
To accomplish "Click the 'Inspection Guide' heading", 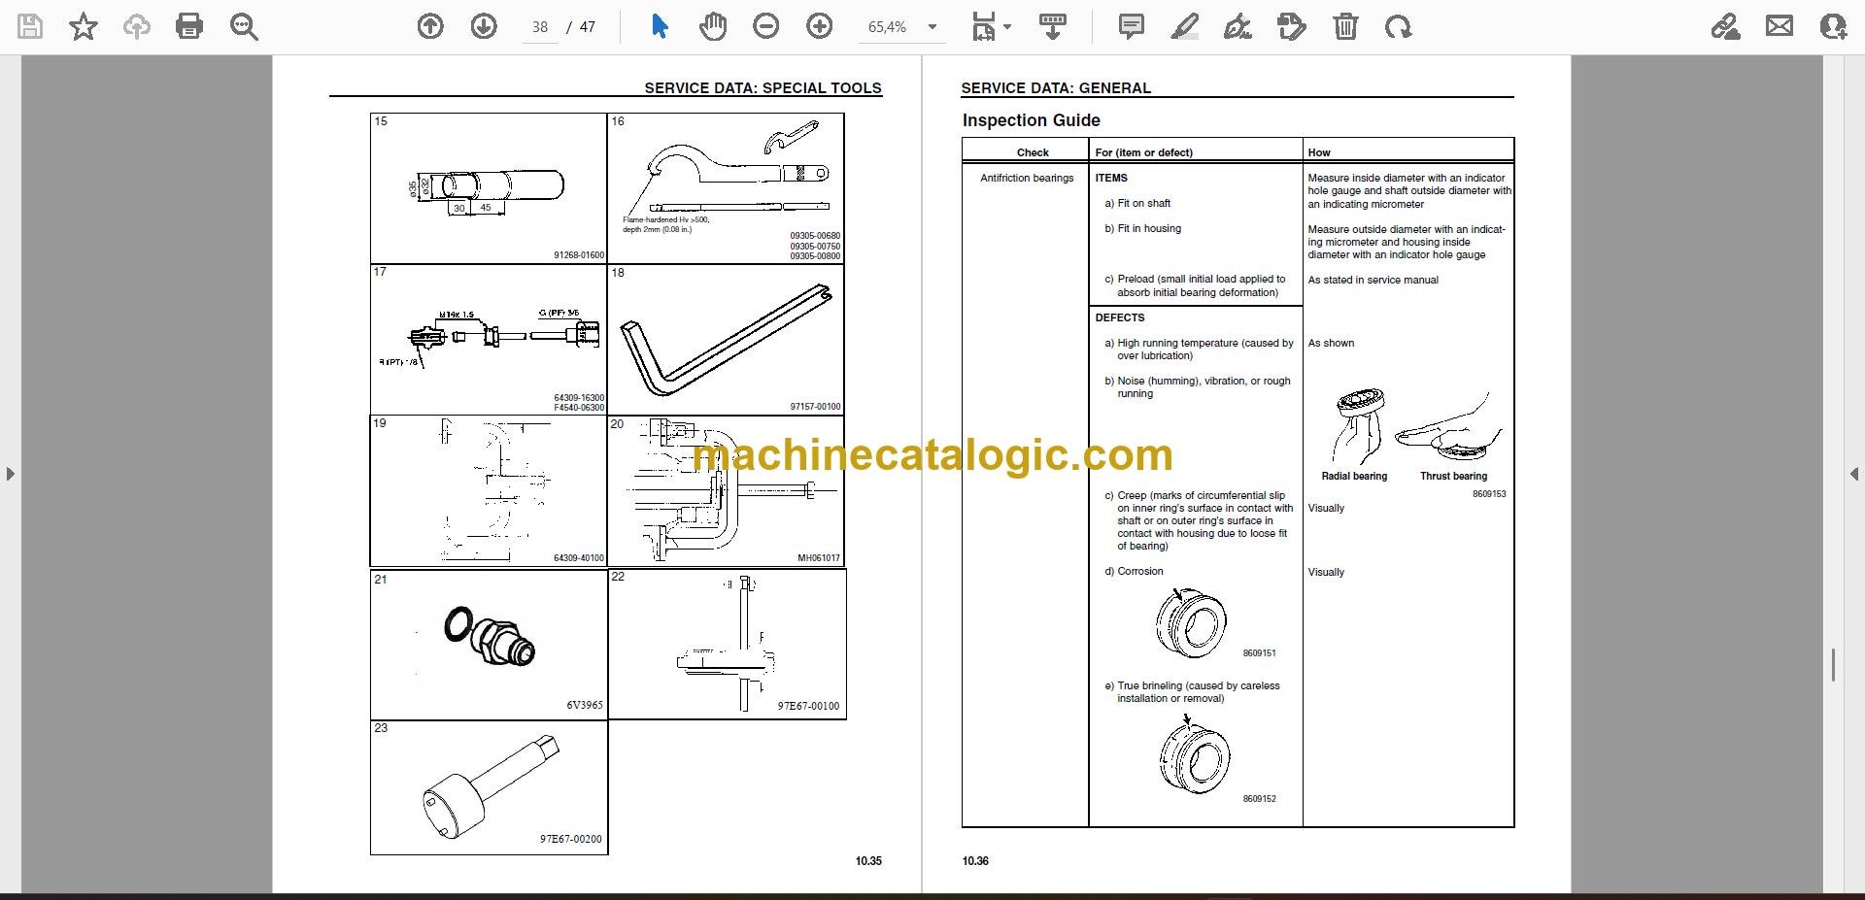I will (x=1031, y=120).
